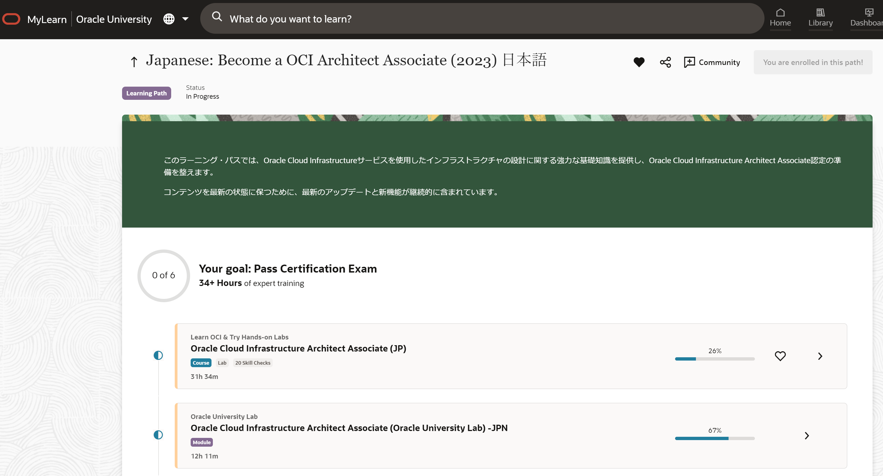
Task: Click the 26% course progress bar
Action: tap(715, 359)
